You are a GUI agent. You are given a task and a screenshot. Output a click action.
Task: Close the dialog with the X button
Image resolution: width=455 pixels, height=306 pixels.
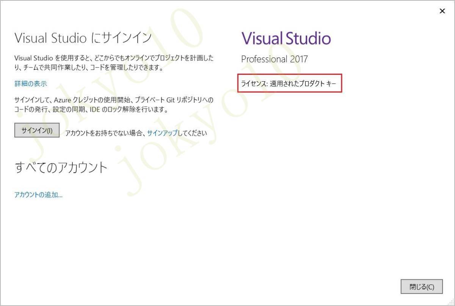point(442,11)
